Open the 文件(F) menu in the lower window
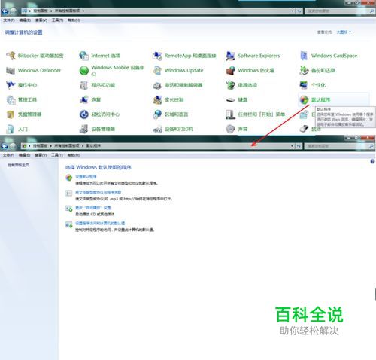376x360 pixels. (8, 155)
